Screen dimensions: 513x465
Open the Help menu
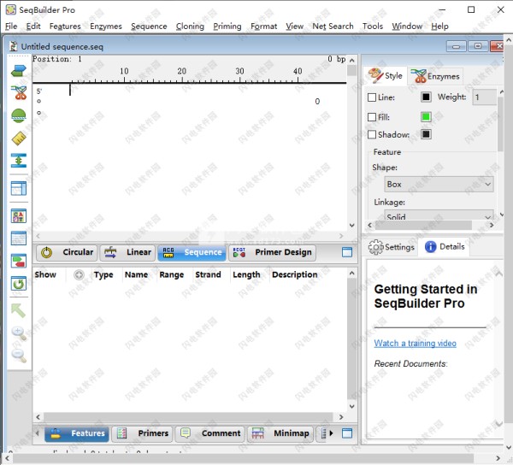(x=439, y=26)
